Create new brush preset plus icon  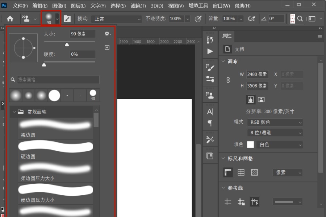107,47
